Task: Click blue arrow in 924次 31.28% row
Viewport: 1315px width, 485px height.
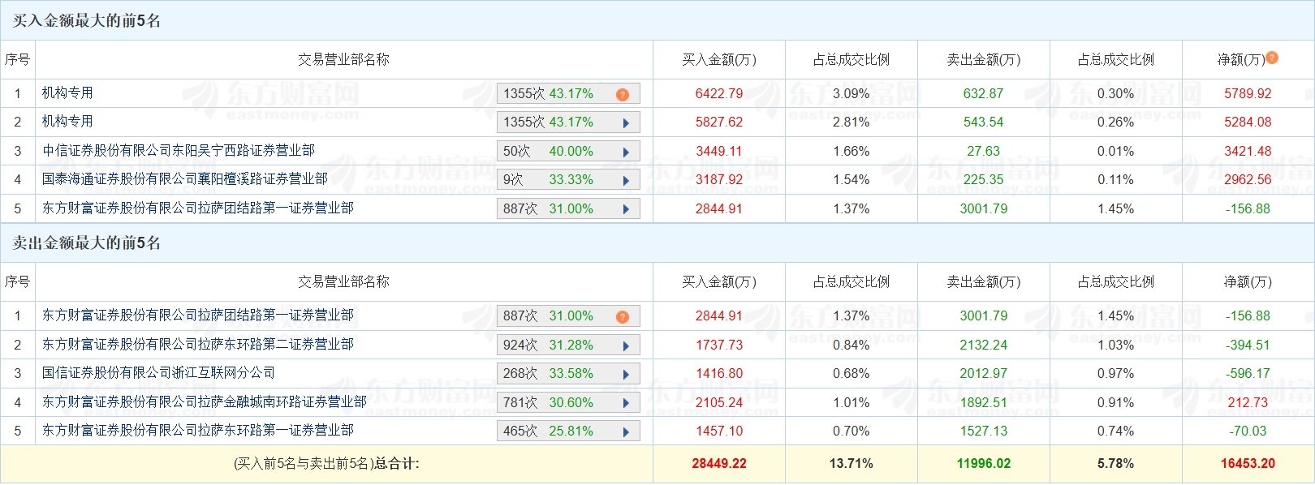Action: point(626,346)
